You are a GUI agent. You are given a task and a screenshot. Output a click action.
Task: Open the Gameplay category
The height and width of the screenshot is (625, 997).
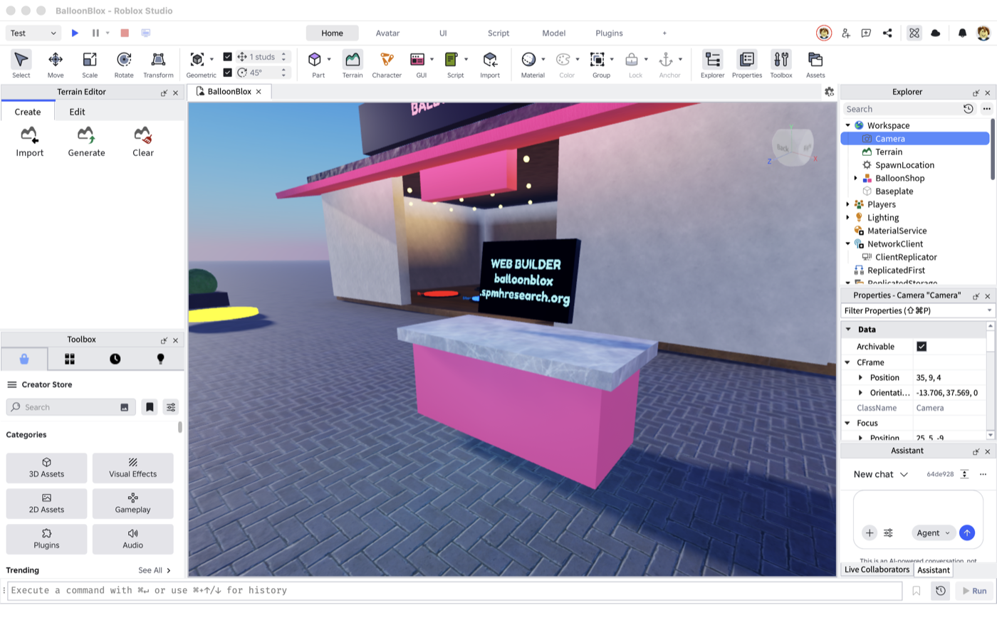(132, 503)
